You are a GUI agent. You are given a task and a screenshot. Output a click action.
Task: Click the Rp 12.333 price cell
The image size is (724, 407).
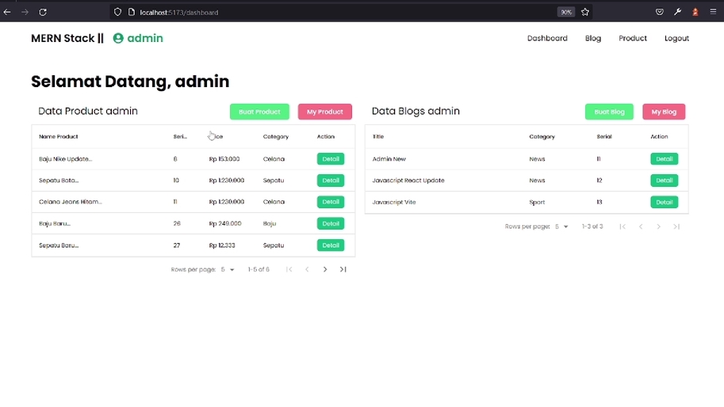click(x=222, y=245)
